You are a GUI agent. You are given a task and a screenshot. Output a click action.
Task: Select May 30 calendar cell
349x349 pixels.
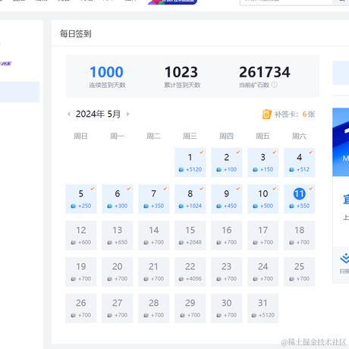pos(227,308)
